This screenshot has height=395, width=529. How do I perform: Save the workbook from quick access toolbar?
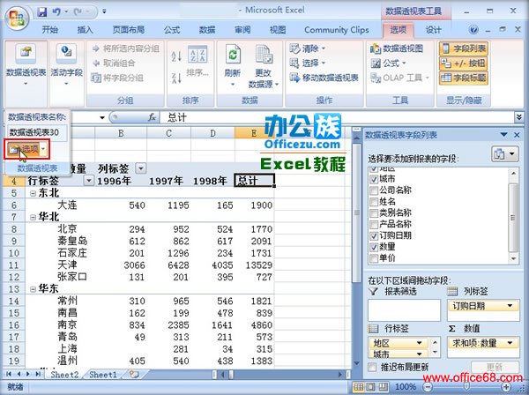tap(41, 11)
